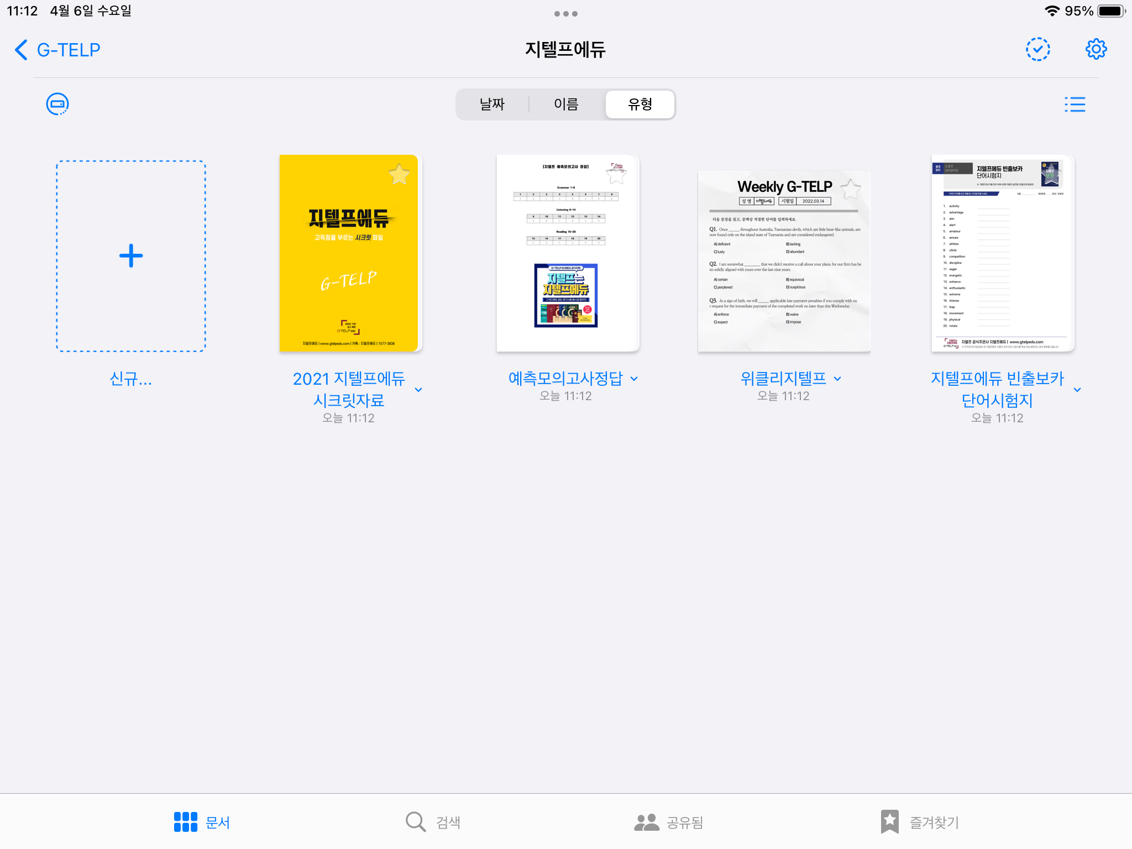1132x849 pixels.
Task: Switch to list view icon
Action: click(1075, 104)
